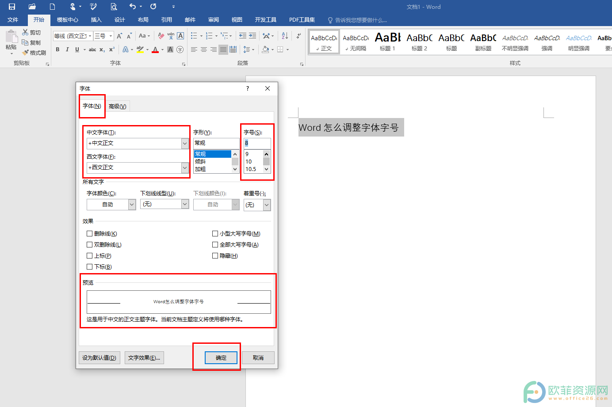This screenshot has height=407, width=612.
Task: Open the 文件 File menu
Action: pyautogui.click(x=13, y=20)
